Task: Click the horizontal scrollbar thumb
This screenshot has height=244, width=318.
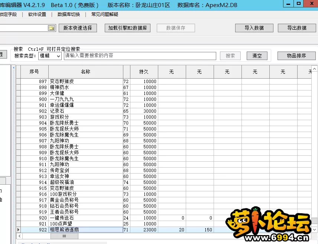Action: pyautogui.click(x=64, y=236)
